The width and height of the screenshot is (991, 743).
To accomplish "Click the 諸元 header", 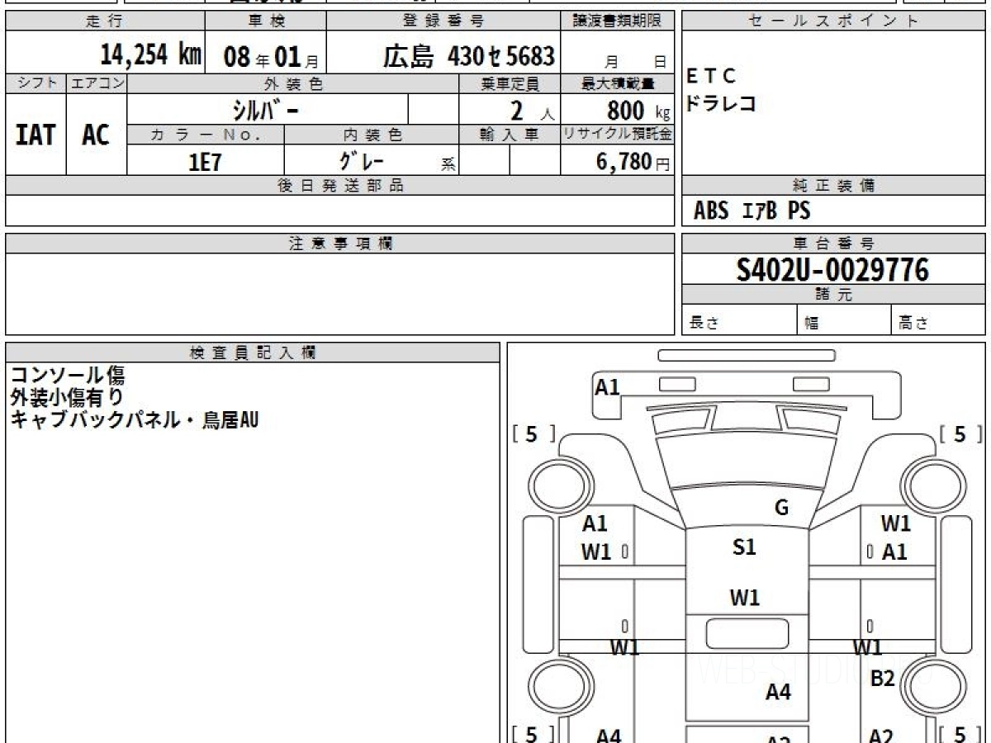I will tap(833, 296).
